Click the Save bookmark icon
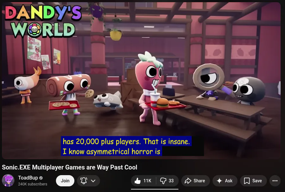Viewport: 285px width, 192px height. 247,181
